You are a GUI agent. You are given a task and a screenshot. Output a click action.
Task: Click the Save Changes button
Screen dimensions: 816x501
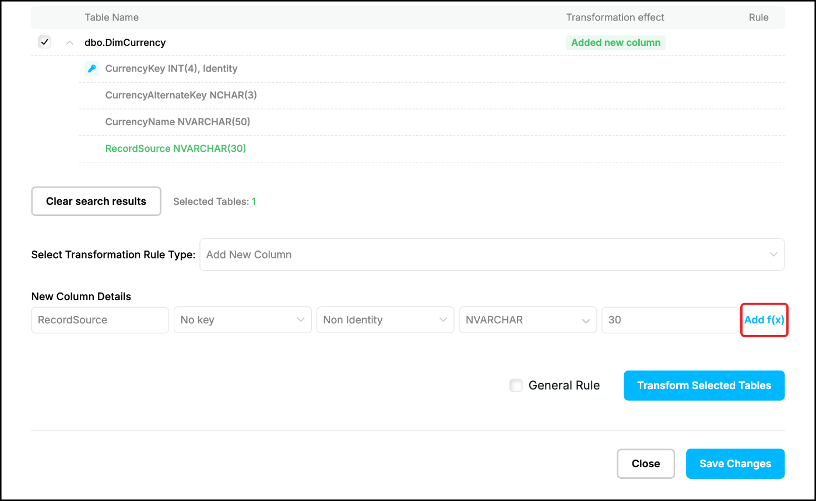point(736,464)
